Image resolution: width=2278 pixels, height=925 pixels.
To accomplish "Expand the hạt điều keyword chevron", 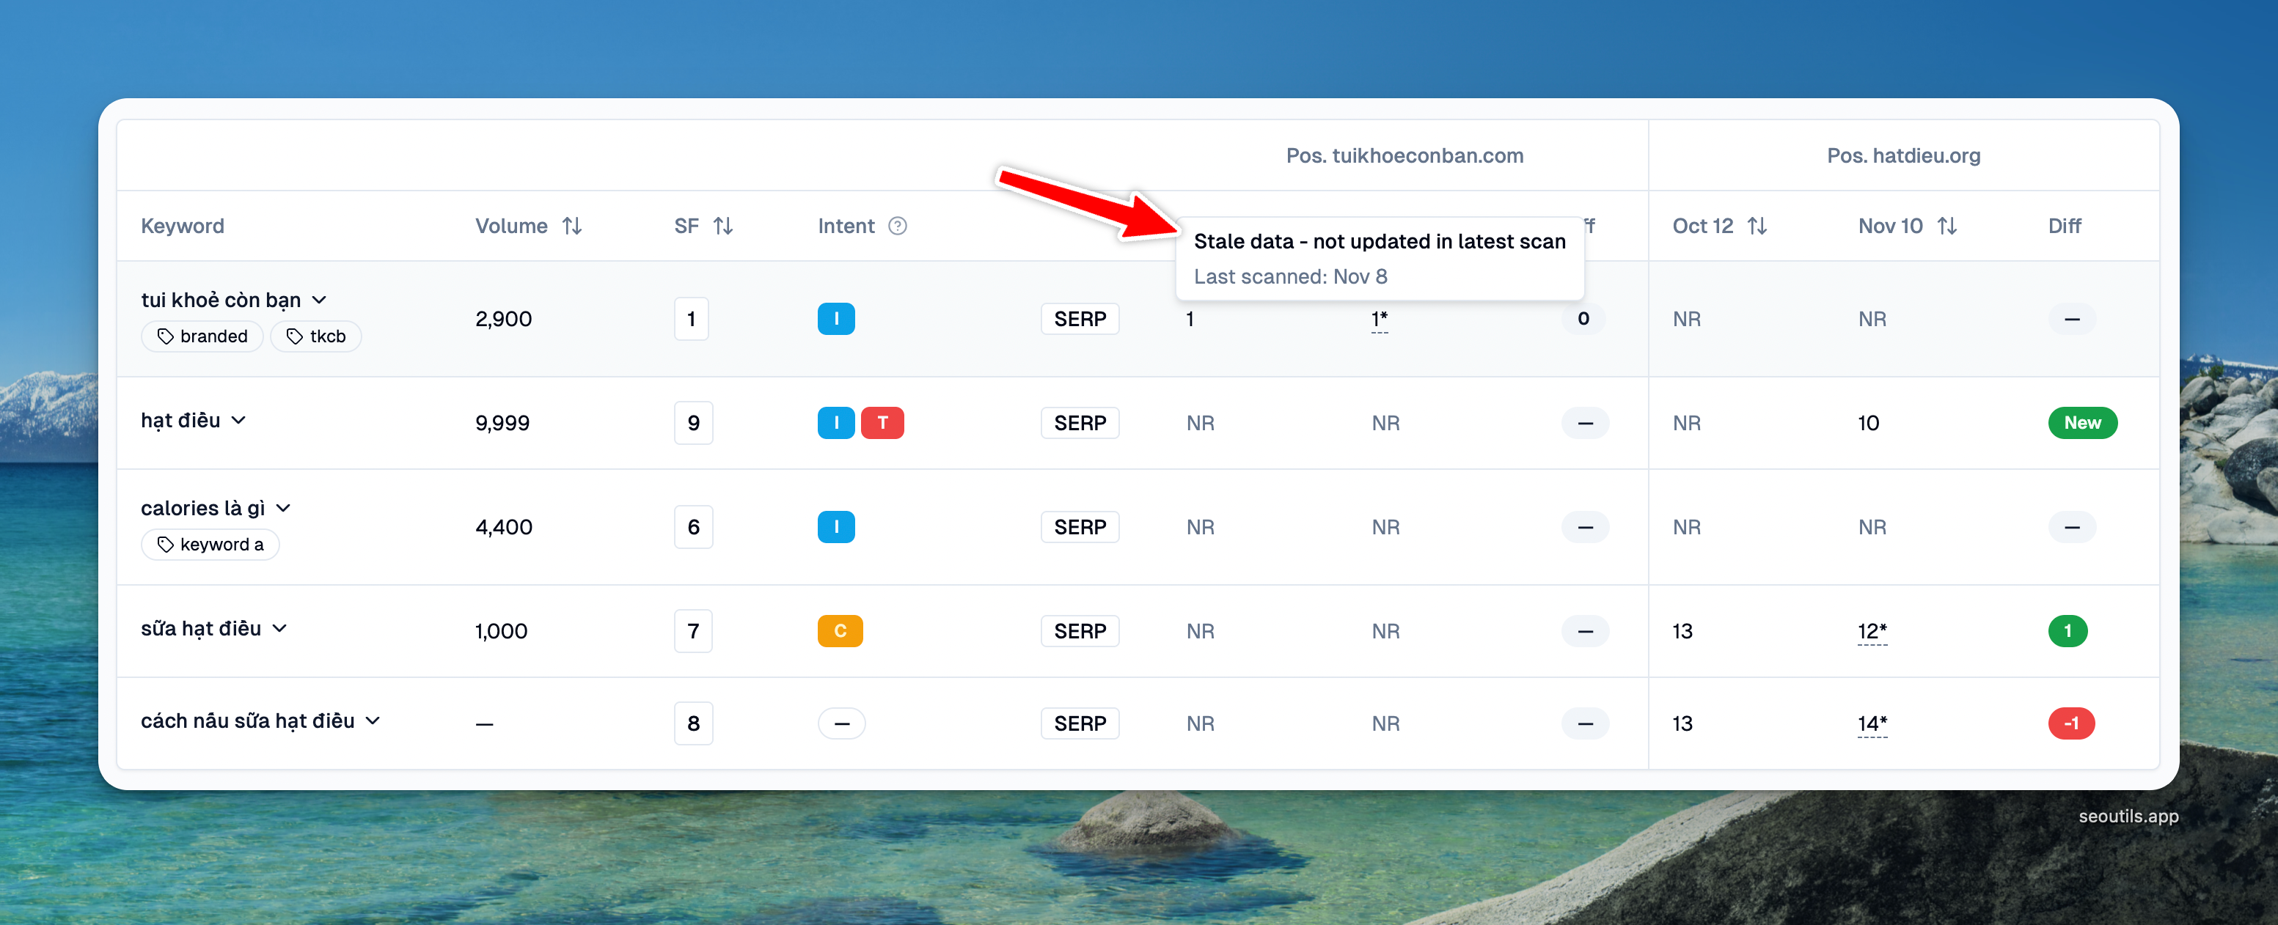I will tap(238, 421).
